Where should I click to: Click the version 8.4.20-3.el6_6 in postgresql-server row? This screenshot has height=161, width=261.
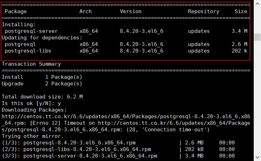point(142,31)
